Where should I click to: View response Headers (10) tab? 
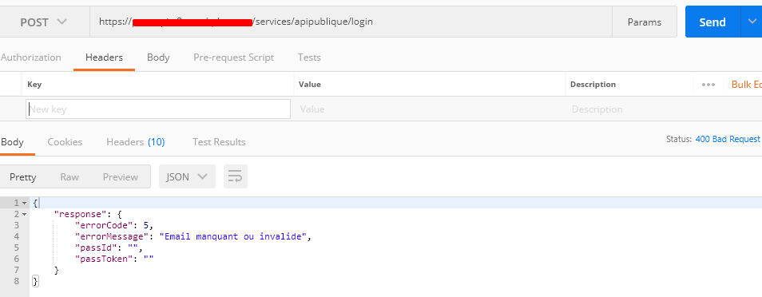pyautogui.click(x=136, y=142)
